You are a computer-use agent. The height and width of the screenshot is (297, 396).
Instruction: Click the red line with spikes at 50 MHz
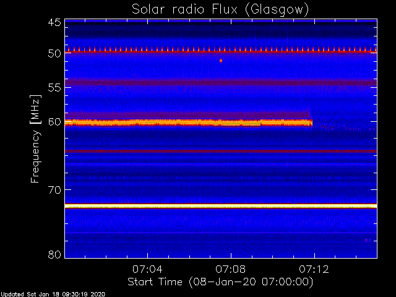221,51
